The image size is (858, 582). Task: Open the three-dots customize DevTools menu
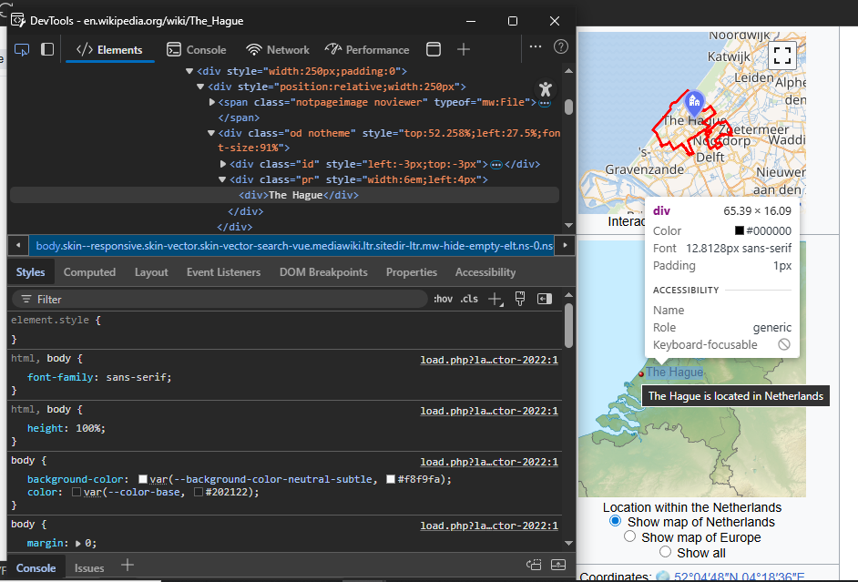coord(536,46)
